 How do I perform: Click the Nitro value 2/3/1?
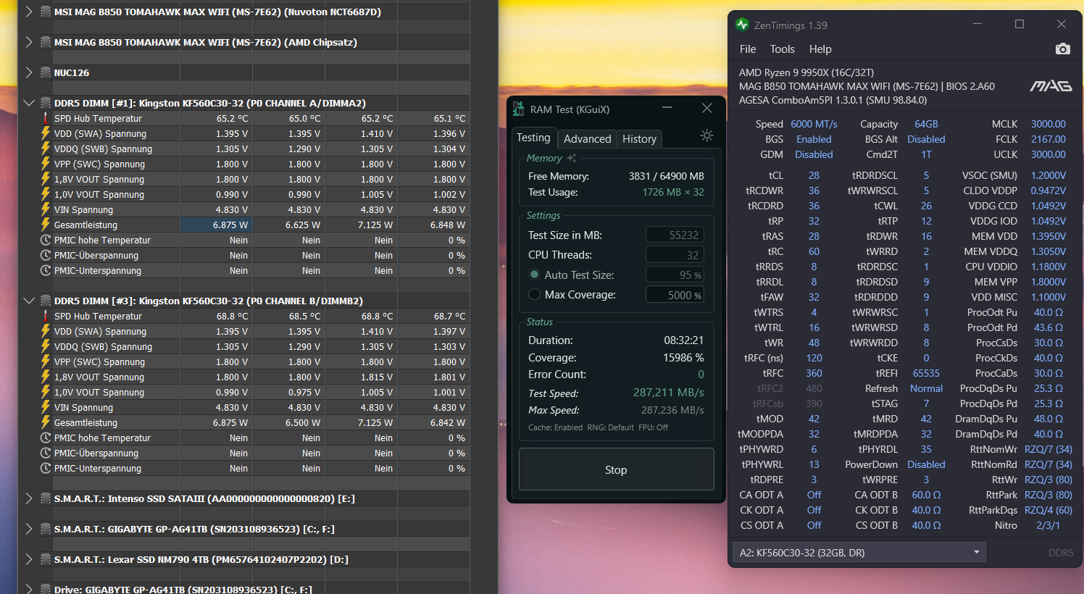[x=1048, y=525]
